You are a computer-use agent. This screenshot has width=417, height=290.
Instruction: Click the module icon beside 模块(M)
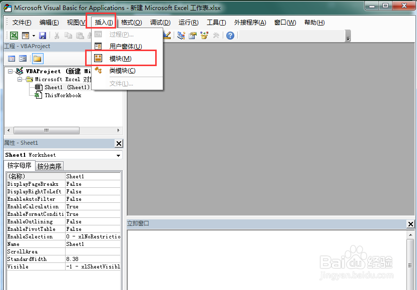[98, 58]
